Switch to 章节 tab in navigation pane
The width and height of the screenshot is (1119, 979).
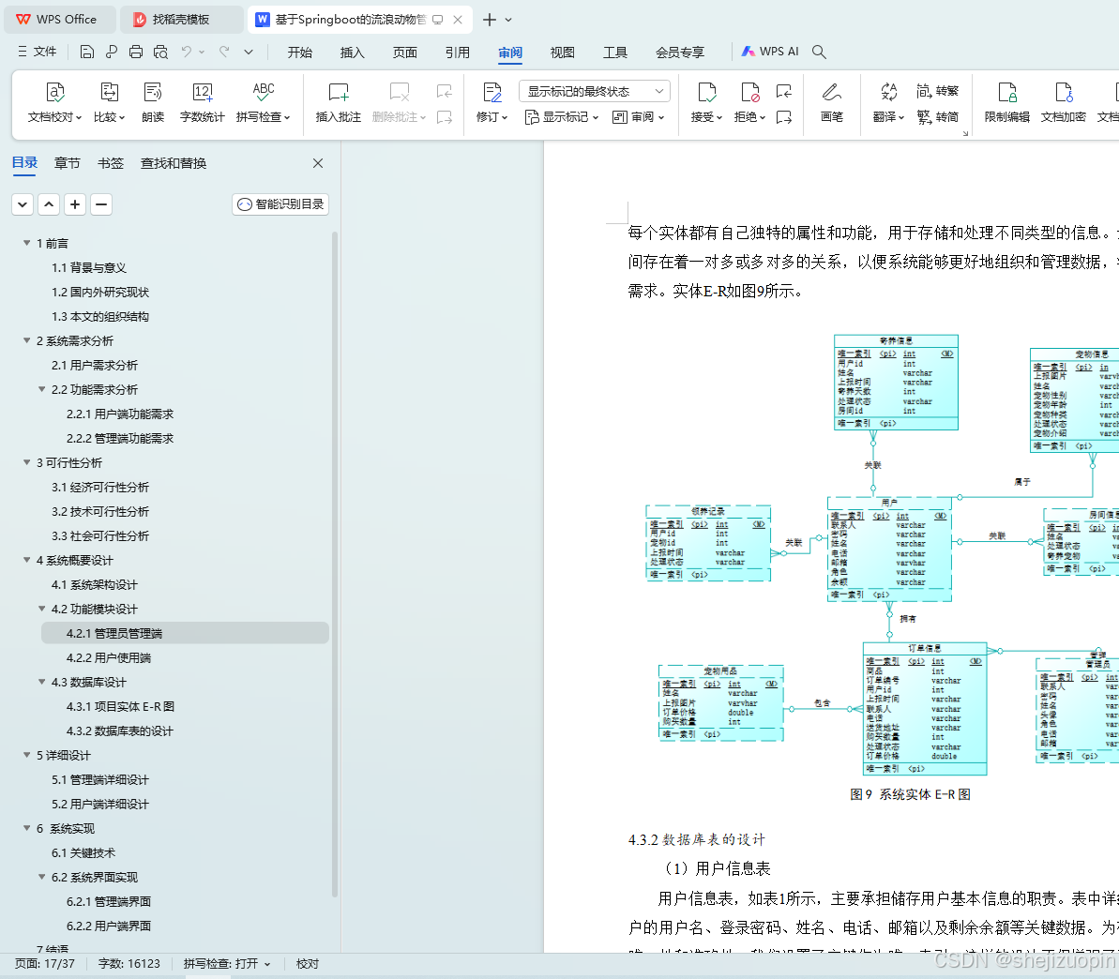tap(68, 163)
